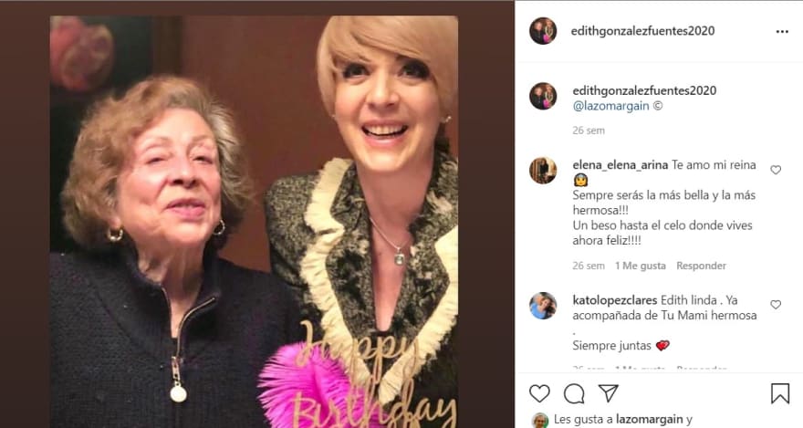Open edithgonzalezfuentes2020 header username
Image resolution: width=803 pixels, height=428 pixels.
point(643,31)
